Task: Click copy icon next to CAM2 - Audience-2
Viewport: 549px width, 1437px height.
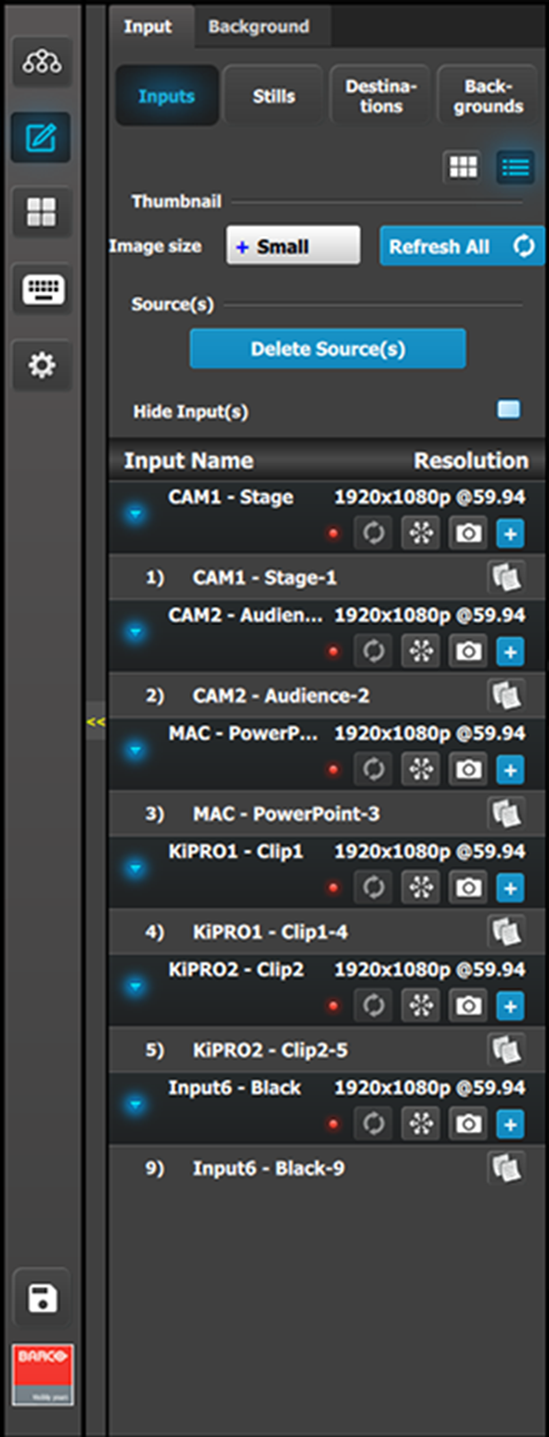Action: pyautogui.click(x=506, y=695)
